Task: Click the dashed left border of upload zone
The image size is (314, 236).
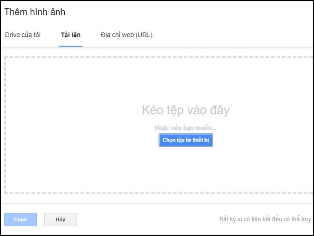Action: click(5, 125)
